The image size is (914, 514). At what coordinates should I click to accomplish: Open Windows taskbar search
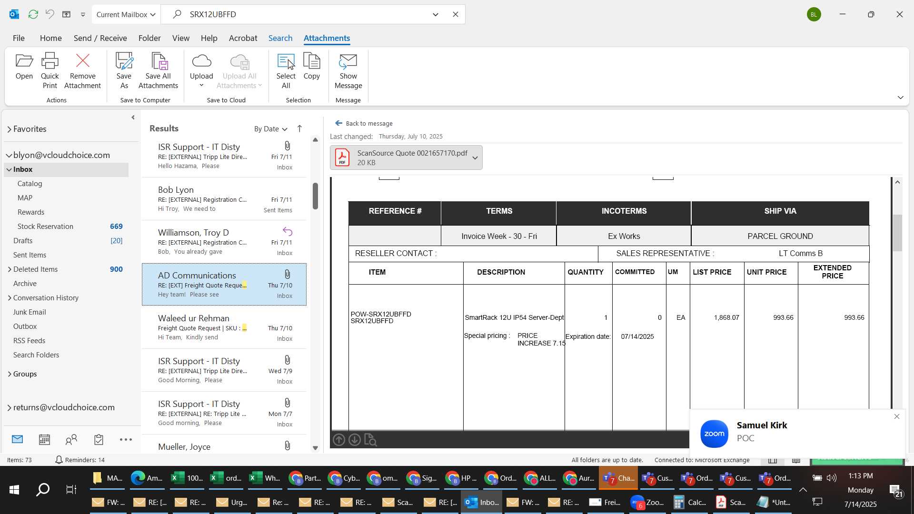click(43, 489)
